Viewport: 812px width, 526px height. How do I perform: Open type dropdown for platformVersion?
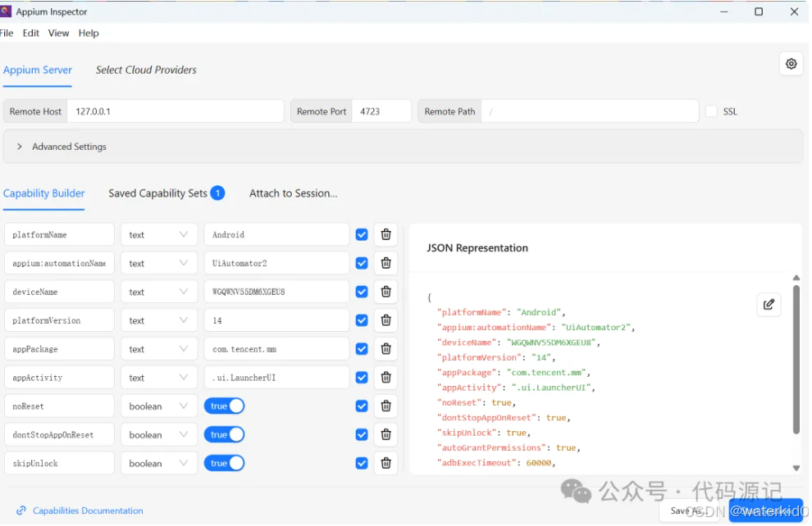click(x=159, y=321)
